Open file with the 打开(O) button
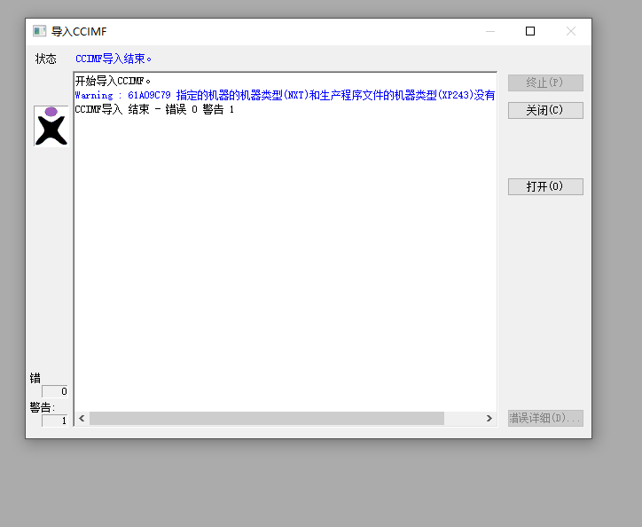This screenshot has height=527, width=642. point(544,186)
